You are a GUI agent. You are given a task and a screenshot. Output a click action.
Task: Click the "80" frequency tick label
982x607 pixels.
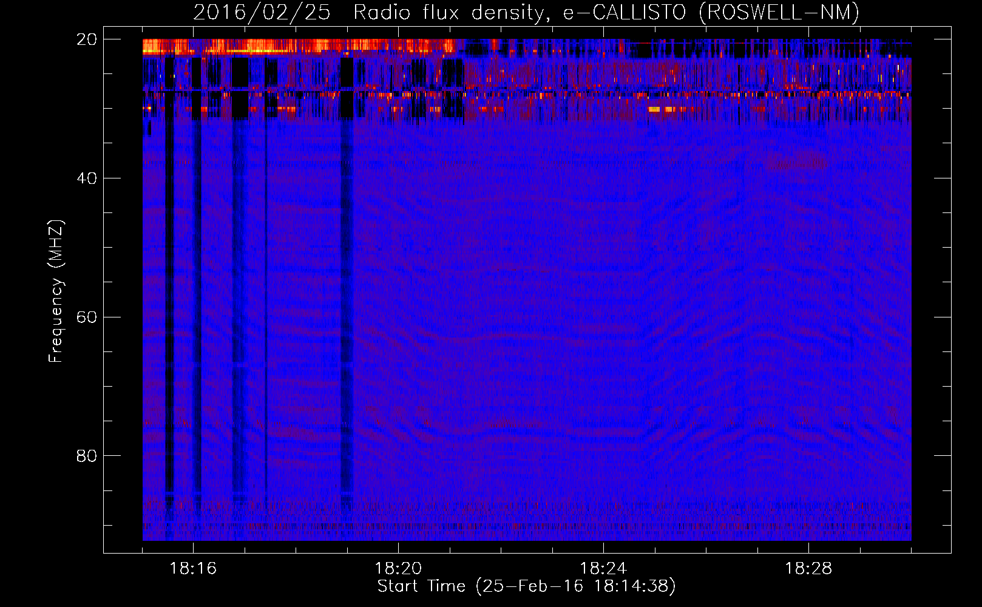coord(87,456)
